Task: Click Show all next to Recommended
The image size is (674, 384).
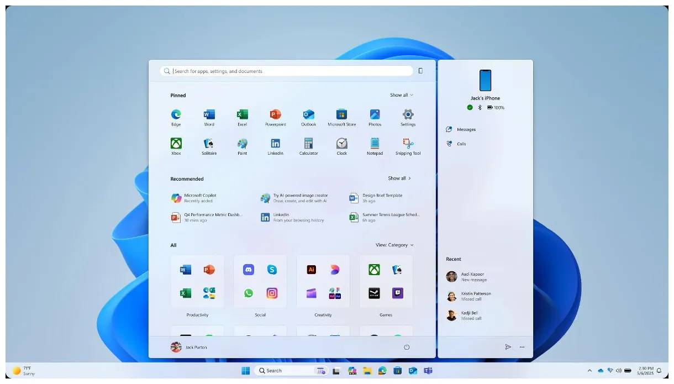Action: pos(399,178)
